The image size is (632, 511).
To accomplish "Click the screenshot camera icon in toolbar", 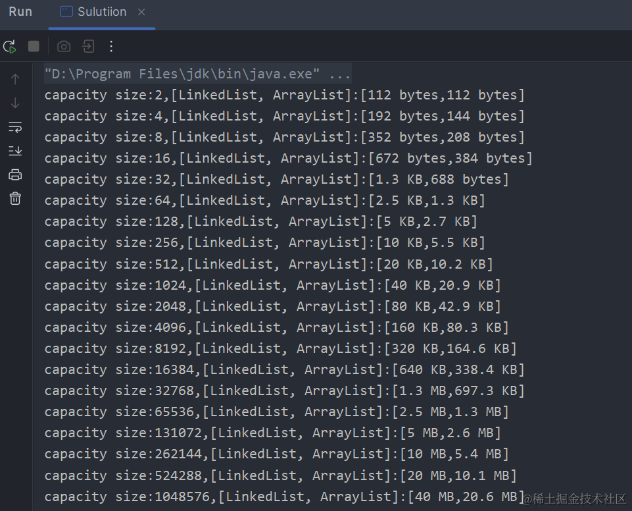I will click(63, 46).
